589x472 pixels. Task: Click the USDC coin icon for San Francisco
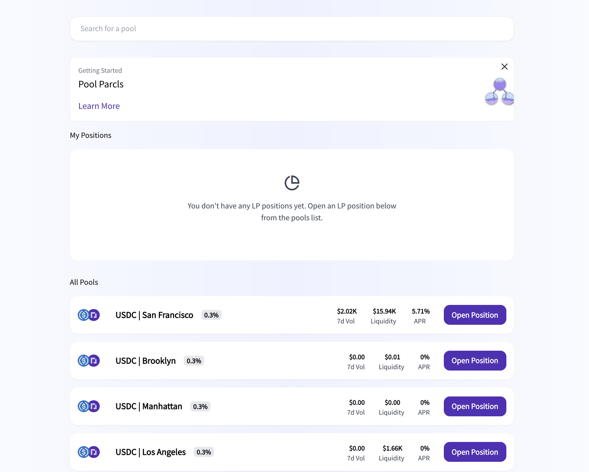click(83, 315)
